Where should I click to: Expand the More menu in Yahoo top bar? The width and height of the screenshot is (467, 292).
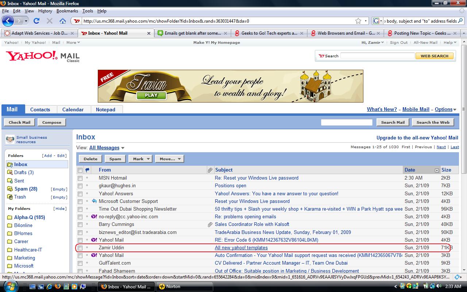click(73, 42)
